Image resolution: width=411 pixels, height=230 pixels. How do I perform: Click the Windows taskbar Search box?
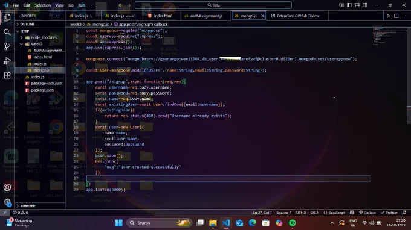159,223
